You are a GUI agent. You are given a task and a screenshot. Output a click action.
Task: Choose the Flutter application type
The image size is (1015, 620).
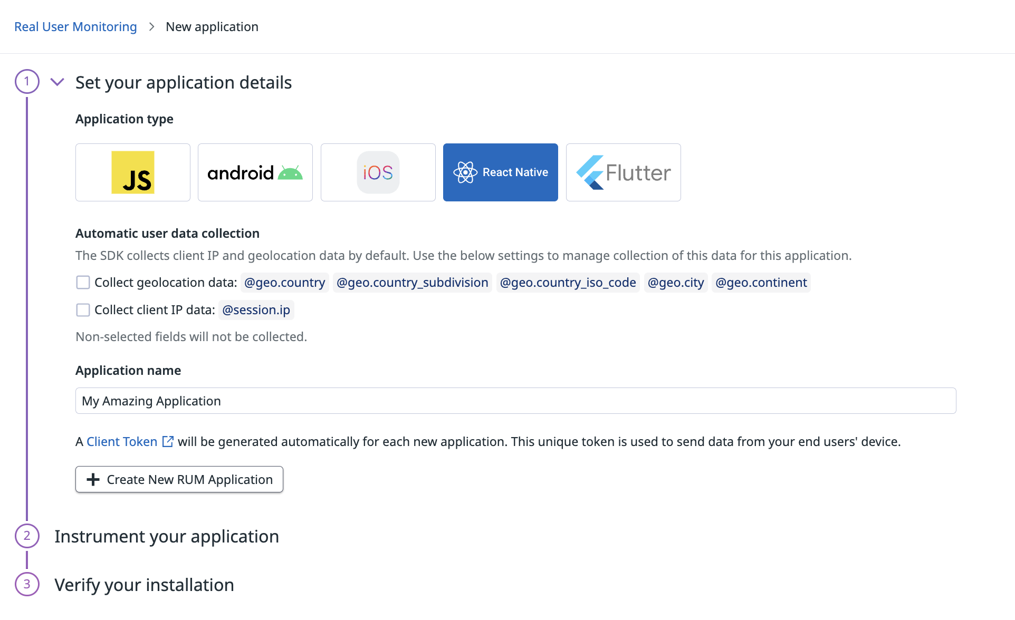pos(624,172)
